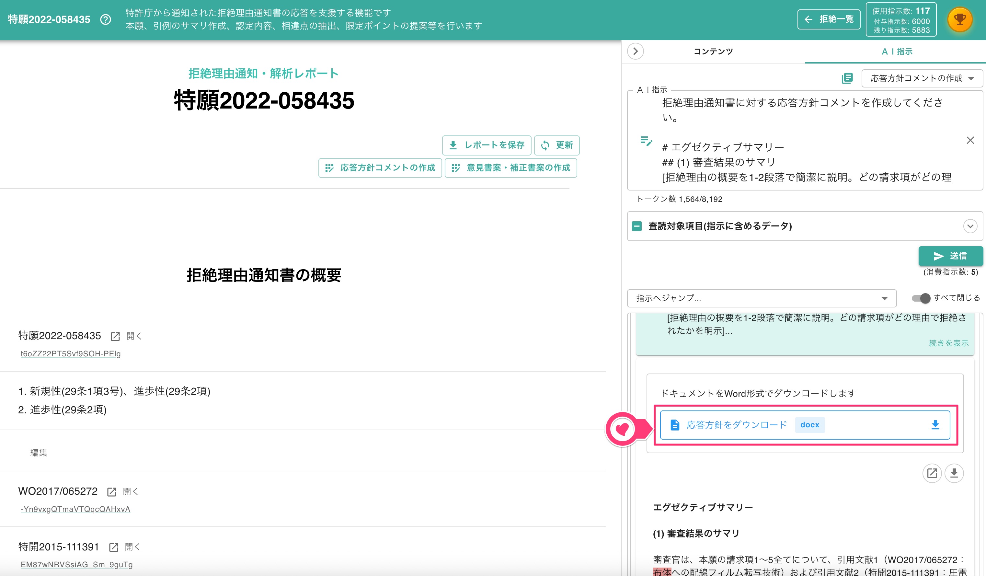Save report with レポートを保存 button

(486, 145)
